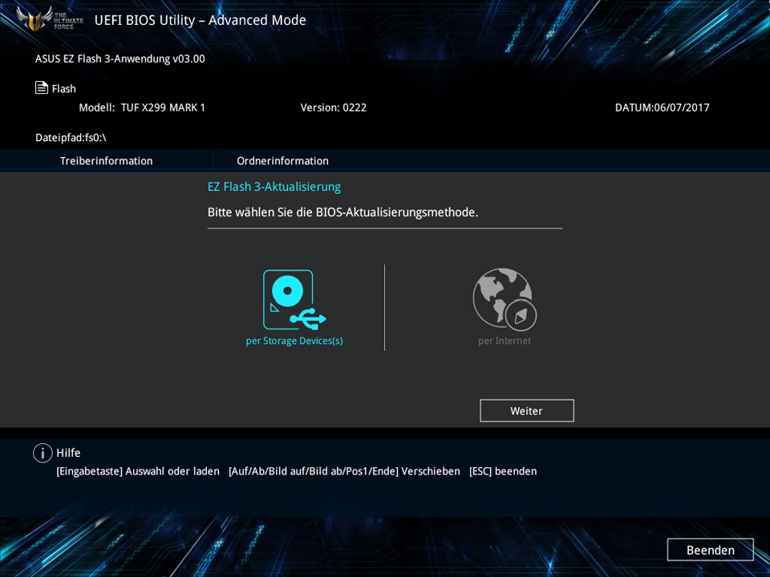The image size is (770, 577).
Task: Click '[Eingabetaste] Auswahl oder laden' hint
Action: [x=138, y=471]
